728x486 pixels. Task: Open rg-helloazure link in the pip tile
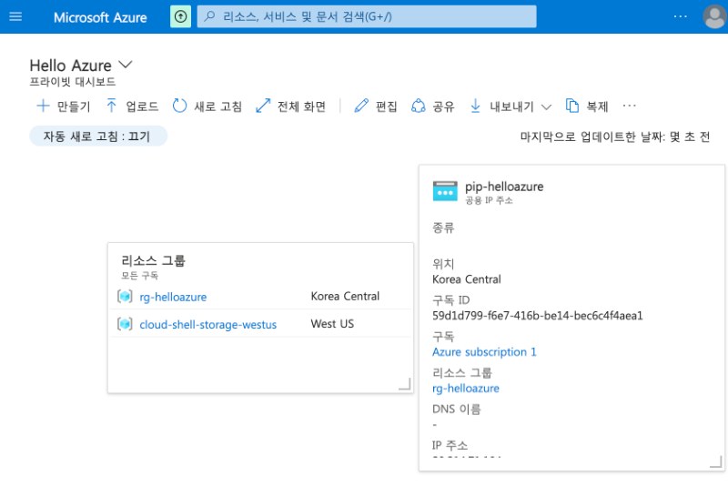(466, 388)
